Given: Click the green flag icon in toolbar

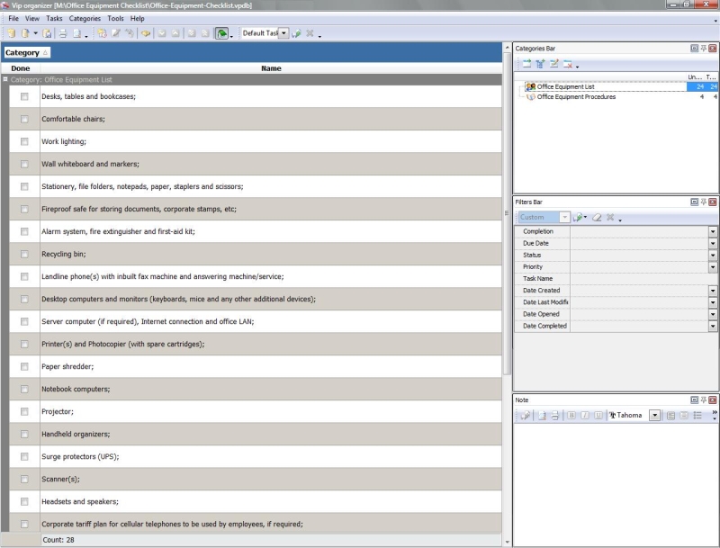Looking at the screenshot, I should tap(221, 33).
